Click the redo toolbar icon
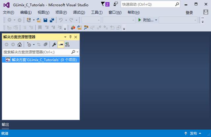Viewport: 211px width, 137px height. pos(71,20)
